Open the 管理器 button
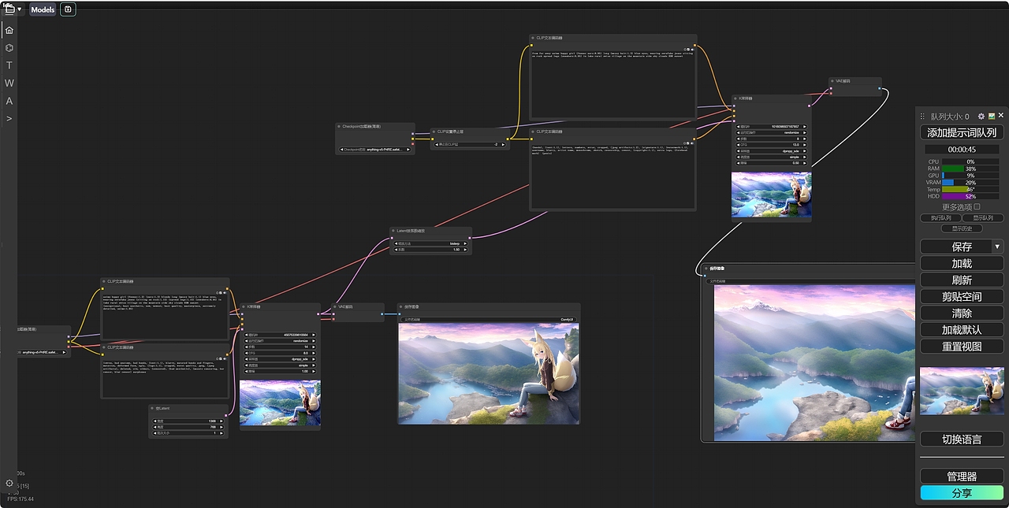Viewport: 1009px width, 508px height. coord(962,476)
